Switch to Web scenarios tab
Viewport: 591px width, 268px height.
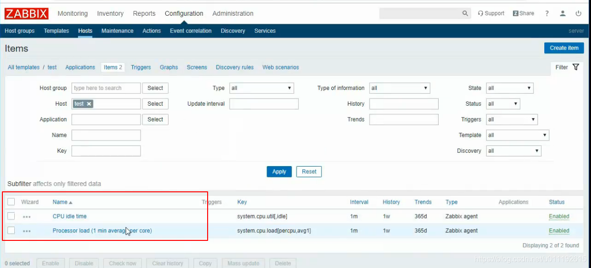[x=280, y=67]
